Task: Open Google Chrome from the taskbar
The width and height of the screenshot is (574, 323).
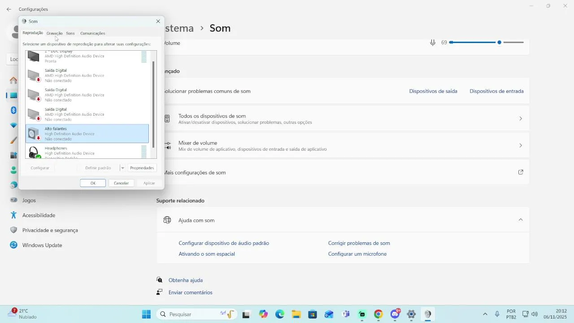Action: [378, 314]
